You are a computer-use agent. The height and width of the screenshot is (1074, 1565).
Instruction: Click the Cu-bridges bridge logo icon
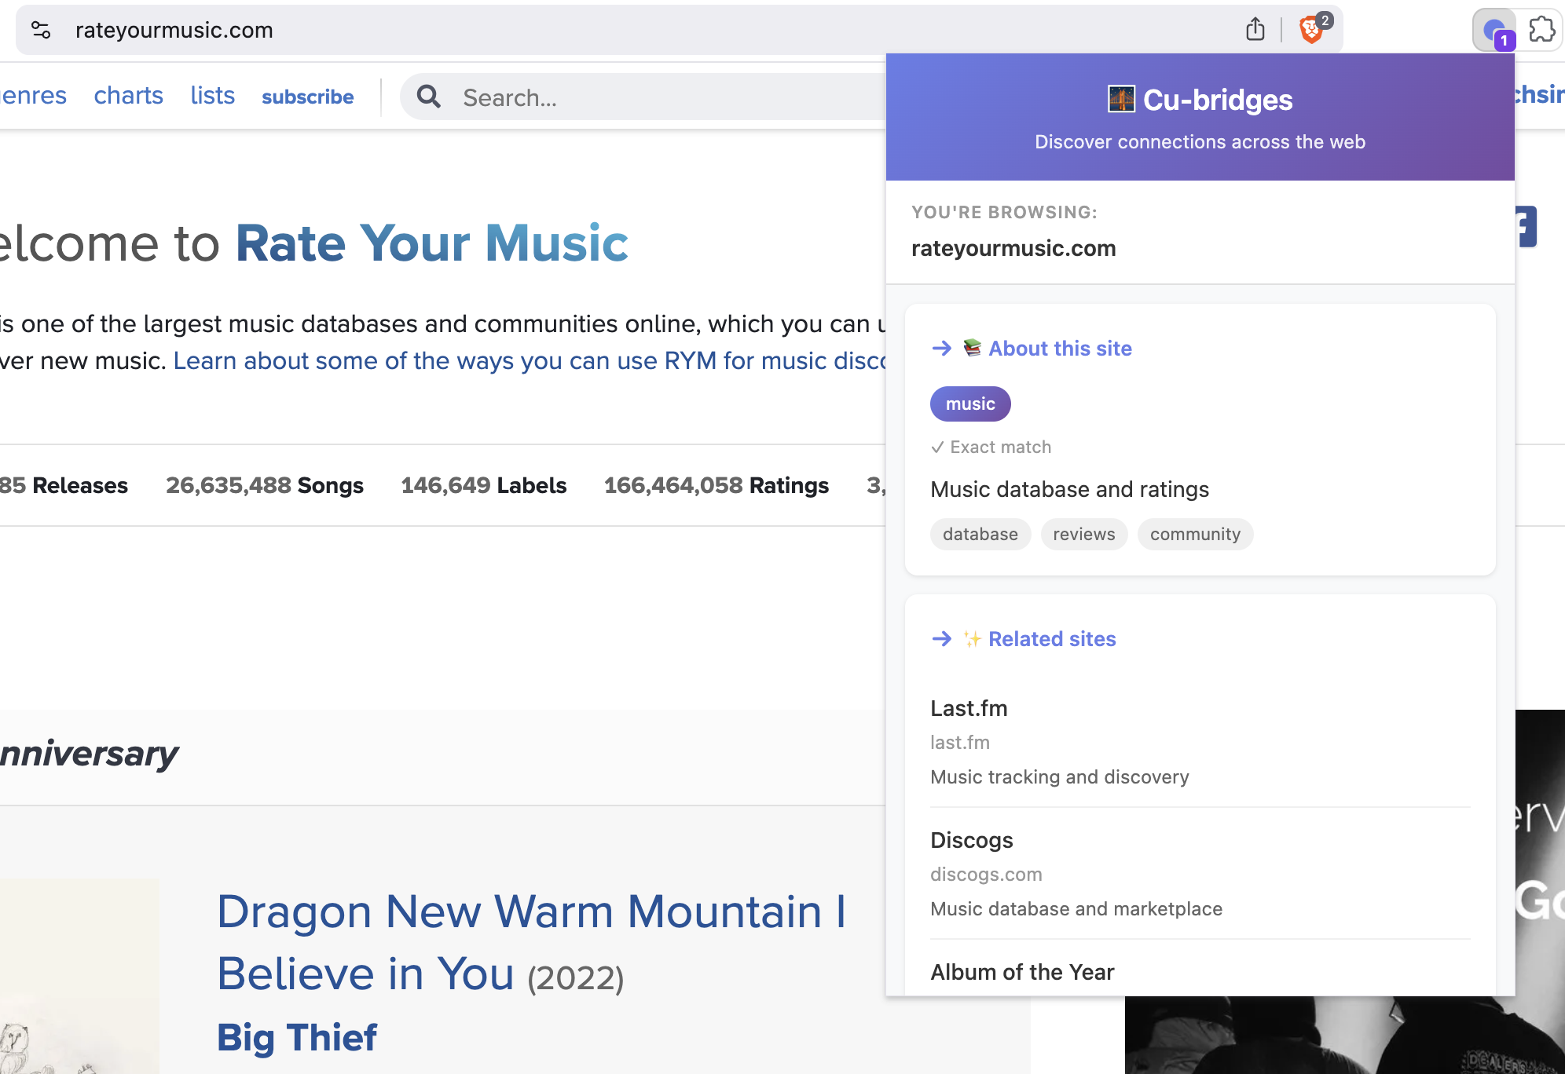[x=1121, y=100]
